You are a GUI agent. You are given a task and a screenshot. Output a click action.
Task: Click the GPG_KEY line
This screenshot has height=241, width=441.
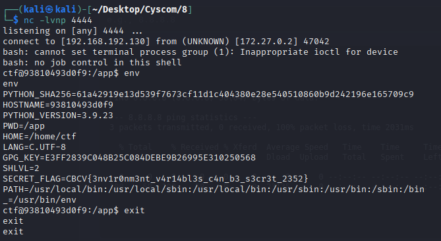click(x=129, y=157)
